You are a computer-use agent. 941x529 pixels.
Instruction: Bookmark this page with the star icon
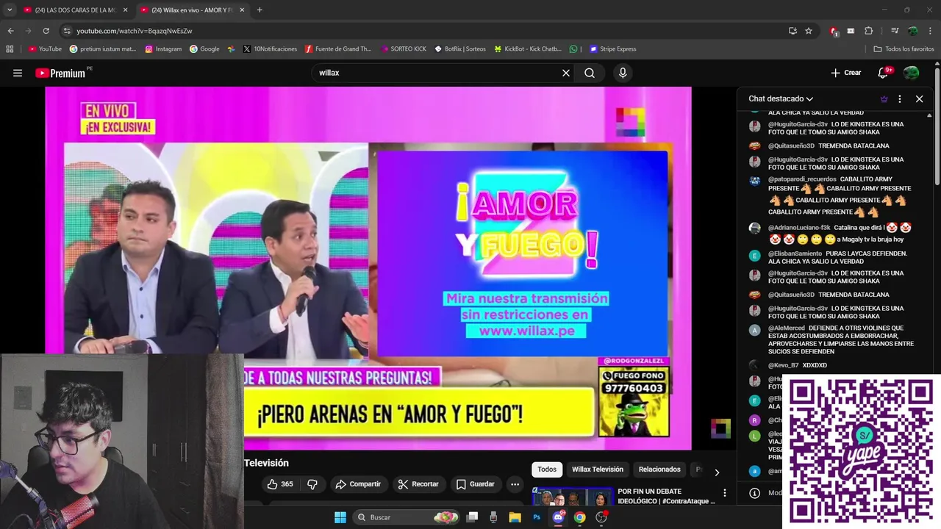click(809, 31)
